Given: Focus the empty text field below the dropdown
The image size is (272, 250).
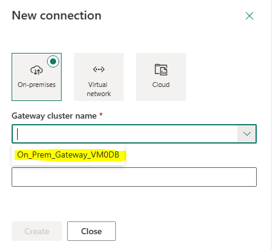Looking at the screenshot, I should [x=134, y=177].
